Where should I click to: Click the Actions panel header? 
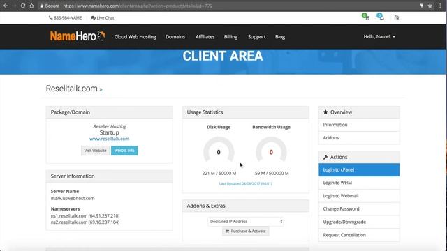(x=359, y=157)
